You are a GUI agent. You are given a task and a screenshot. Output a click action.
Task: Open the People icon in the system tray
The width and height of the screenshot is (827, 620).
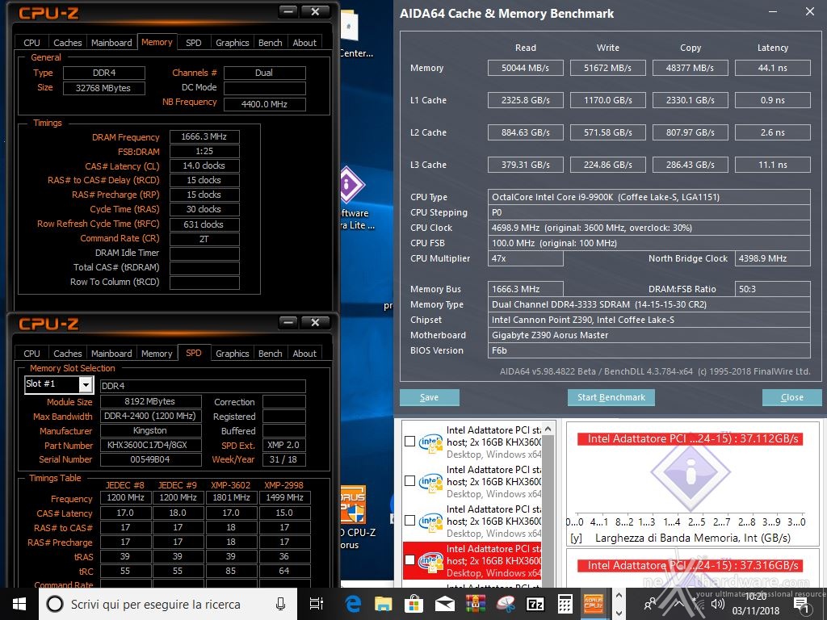[x=651, y=604]
